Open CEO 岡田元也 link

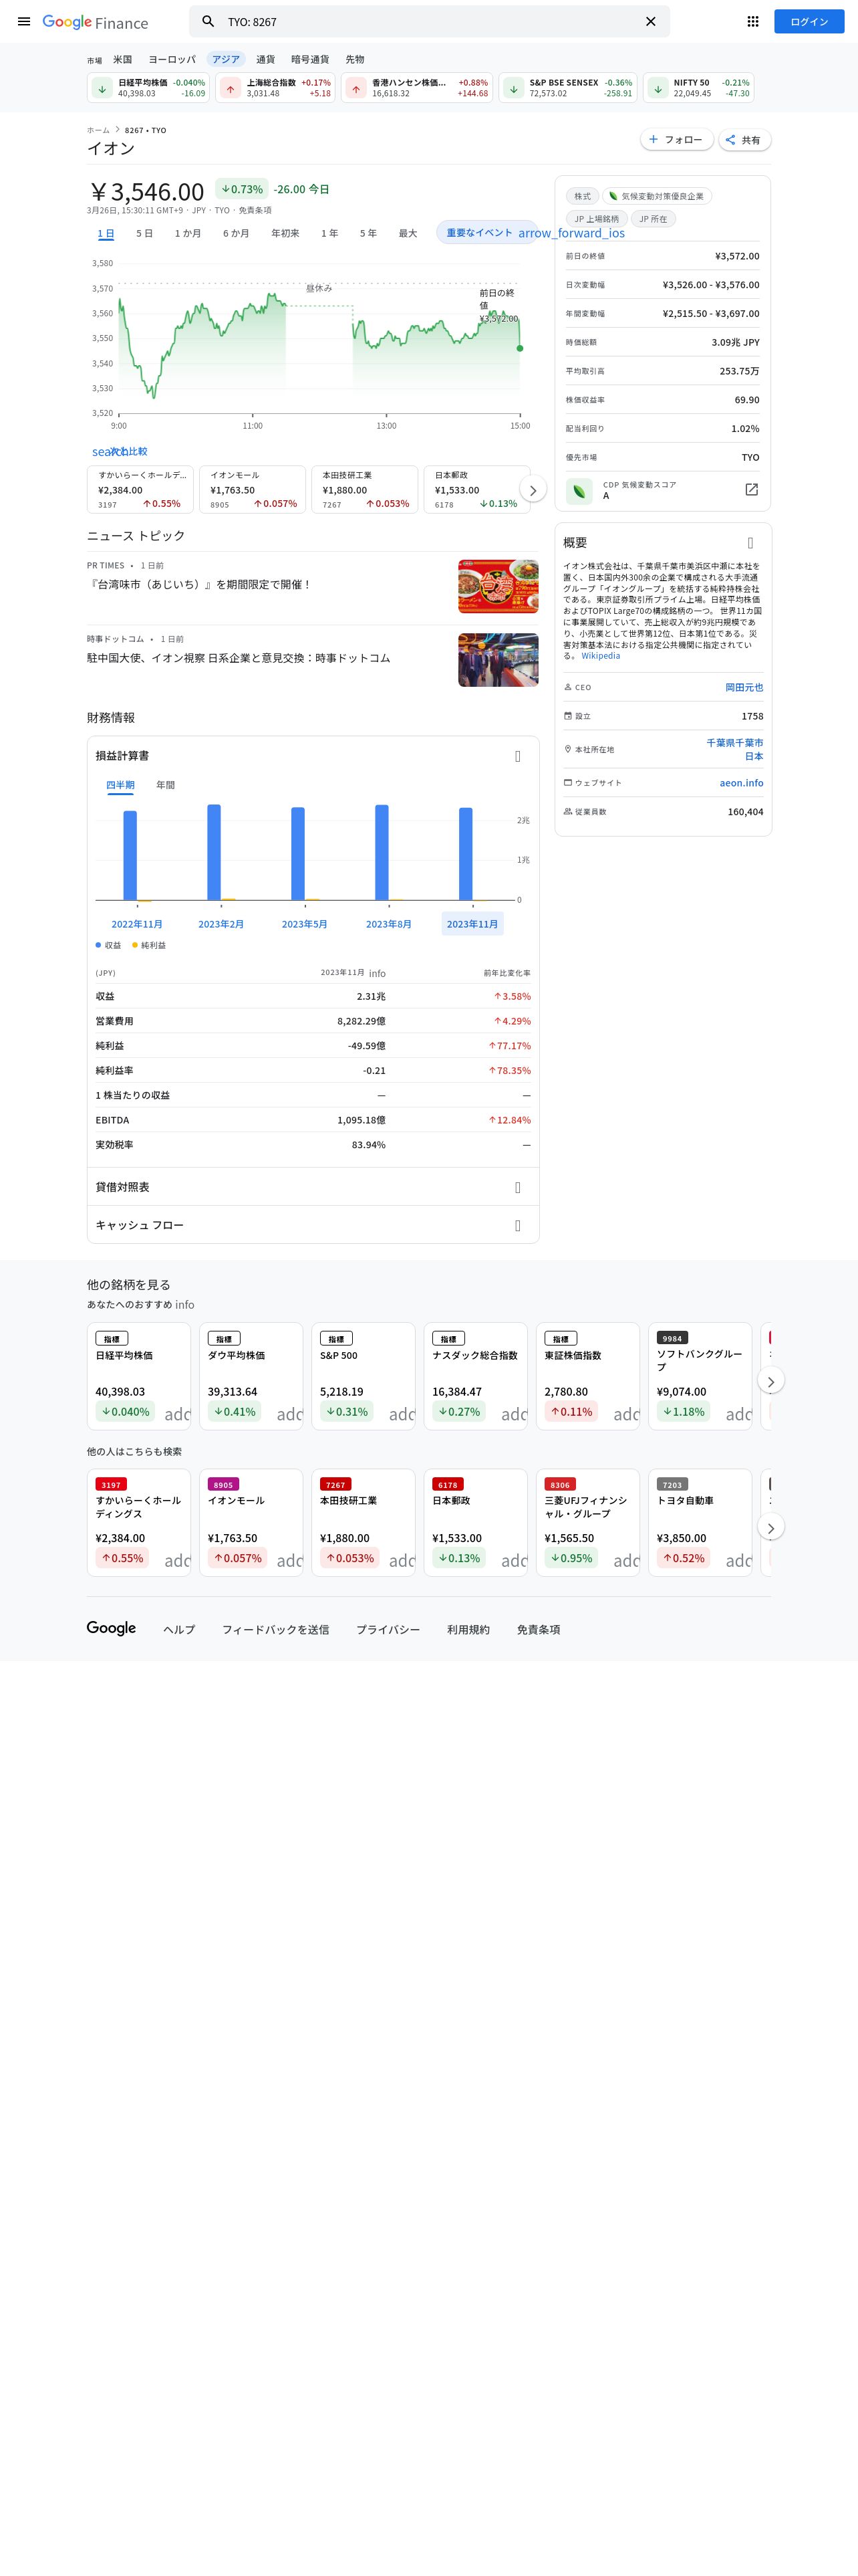click(x=744, y=687)
